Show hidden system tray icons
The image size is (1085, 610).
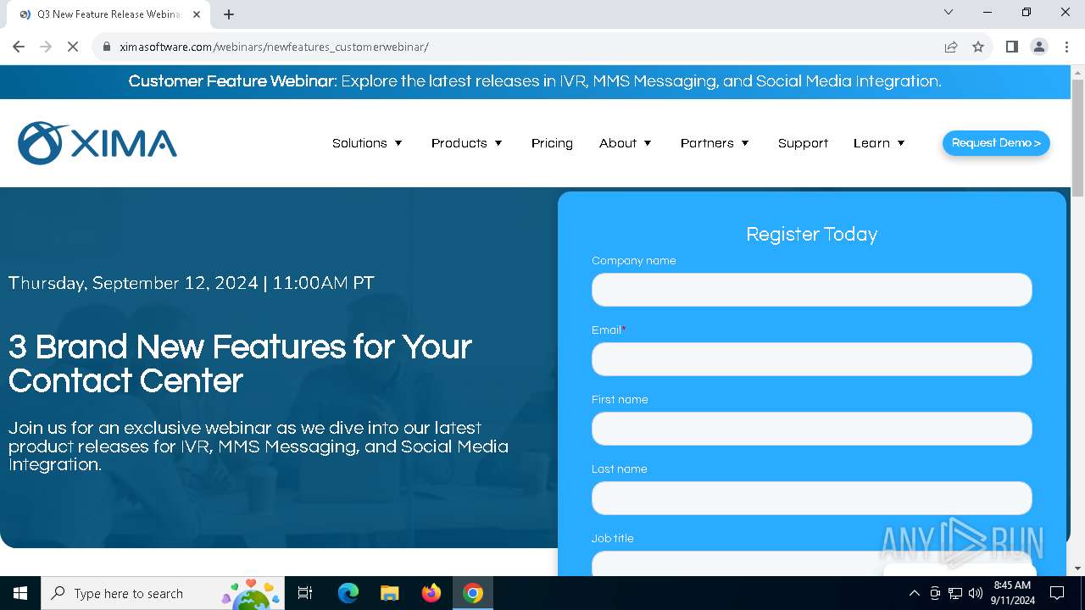914,593
